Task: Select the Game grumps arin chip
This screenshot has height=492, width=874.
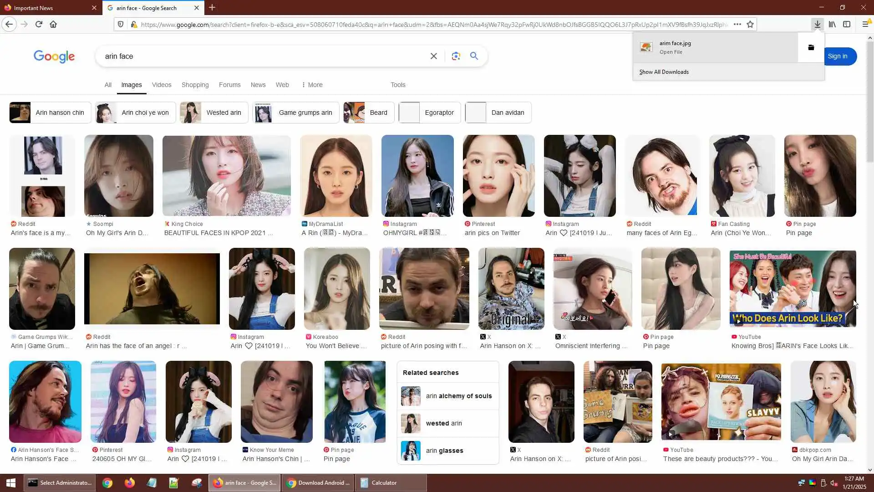Action: click(x=296, y=113)
